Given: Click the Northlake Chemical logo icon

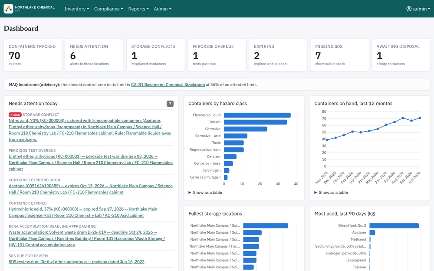Looking at the screenshot, I should tap(8, 9).
